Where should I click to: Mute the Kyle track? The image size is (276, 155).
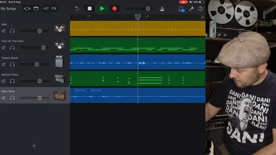3,31
